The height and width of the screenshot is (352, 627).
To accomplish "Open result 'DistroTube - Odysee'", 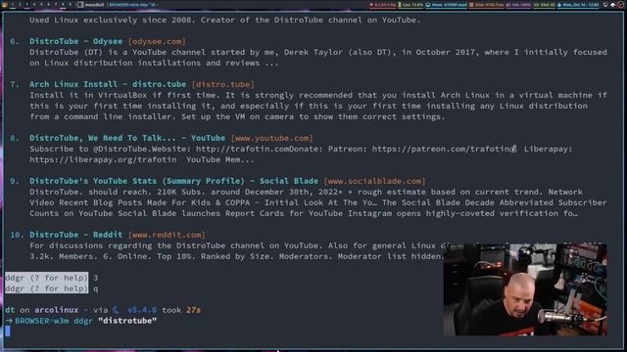I will tap(76, 41).
